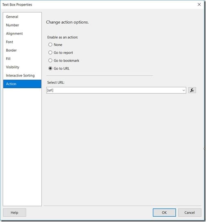
Task: Expand the Select URL dropdown arrow
Action: (184, 90)
